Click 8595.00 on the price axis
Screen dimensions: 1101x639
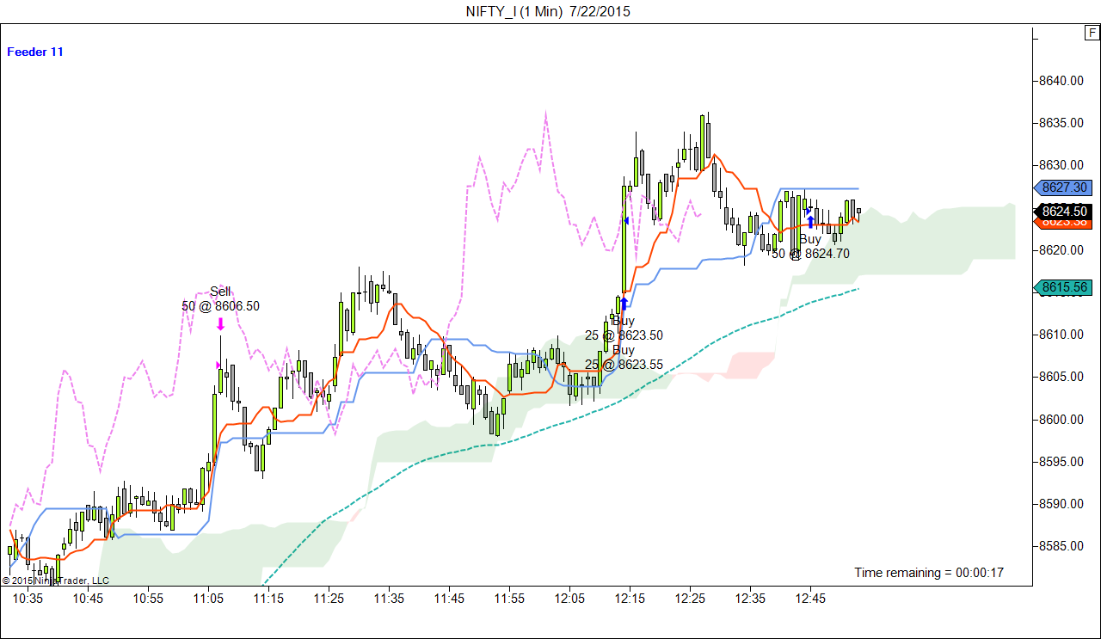(1061, 462)
